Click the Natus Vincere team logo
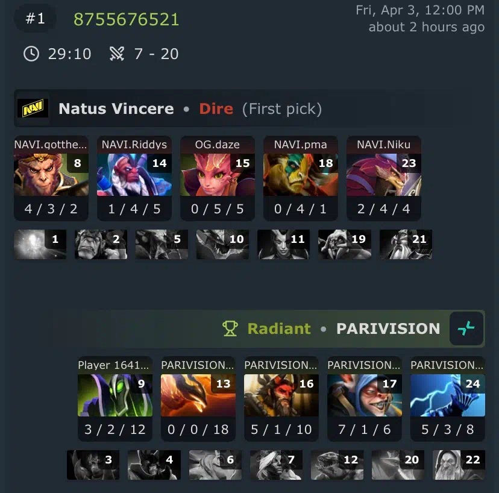The width and height of the screenshot is (499, 493). pos(33,108)
